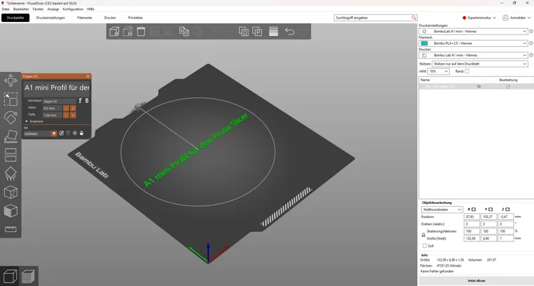Reset Z axis toggle in object manipulation

(x=507, y=209)
